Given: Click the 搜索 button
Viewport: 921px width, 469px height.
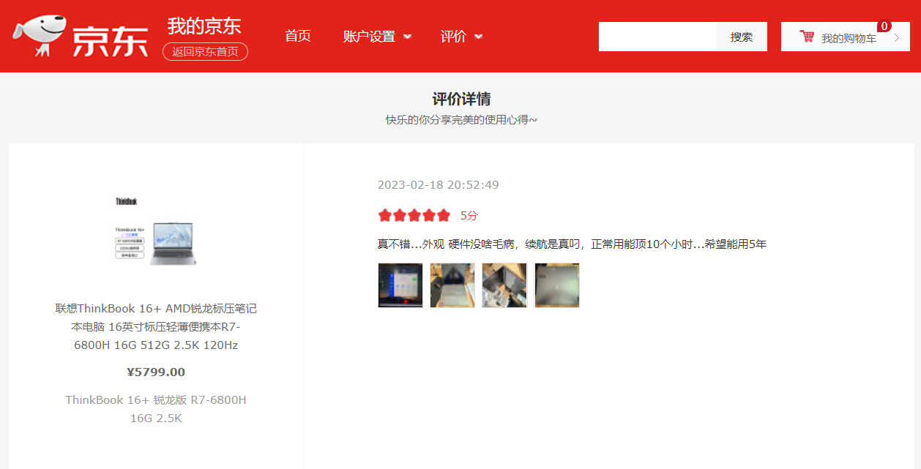Looking at the screenshot, I should coord(742,37).
